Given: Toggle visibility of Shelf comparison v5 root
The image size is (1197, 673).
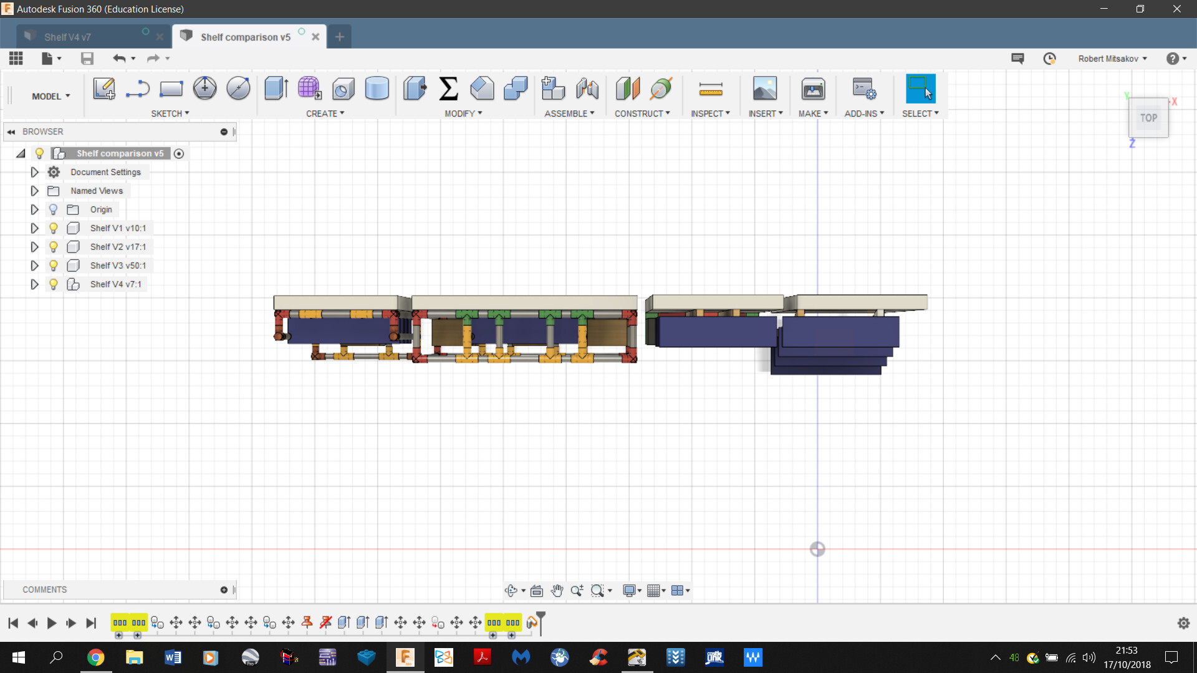Looking at the screenshot, I should click(x=39, y=153).
